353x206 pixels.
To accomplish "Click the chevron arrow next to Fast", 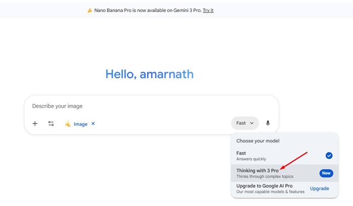I will (251, 123).
